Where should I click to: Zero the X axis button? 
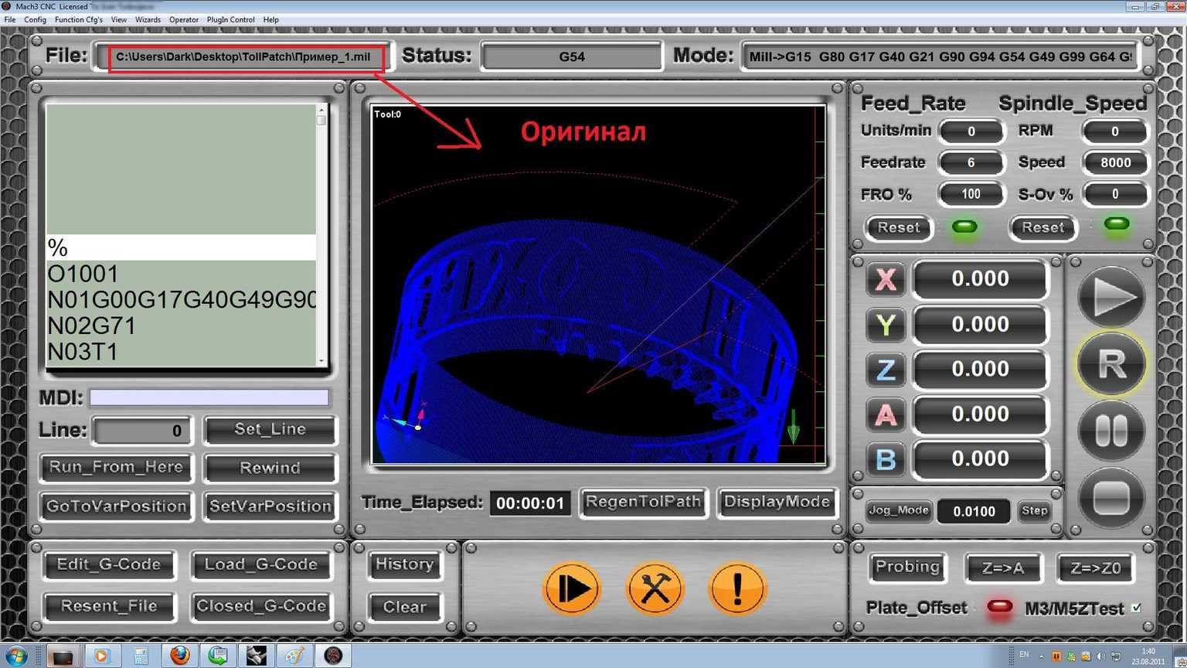tap(886, 279)
